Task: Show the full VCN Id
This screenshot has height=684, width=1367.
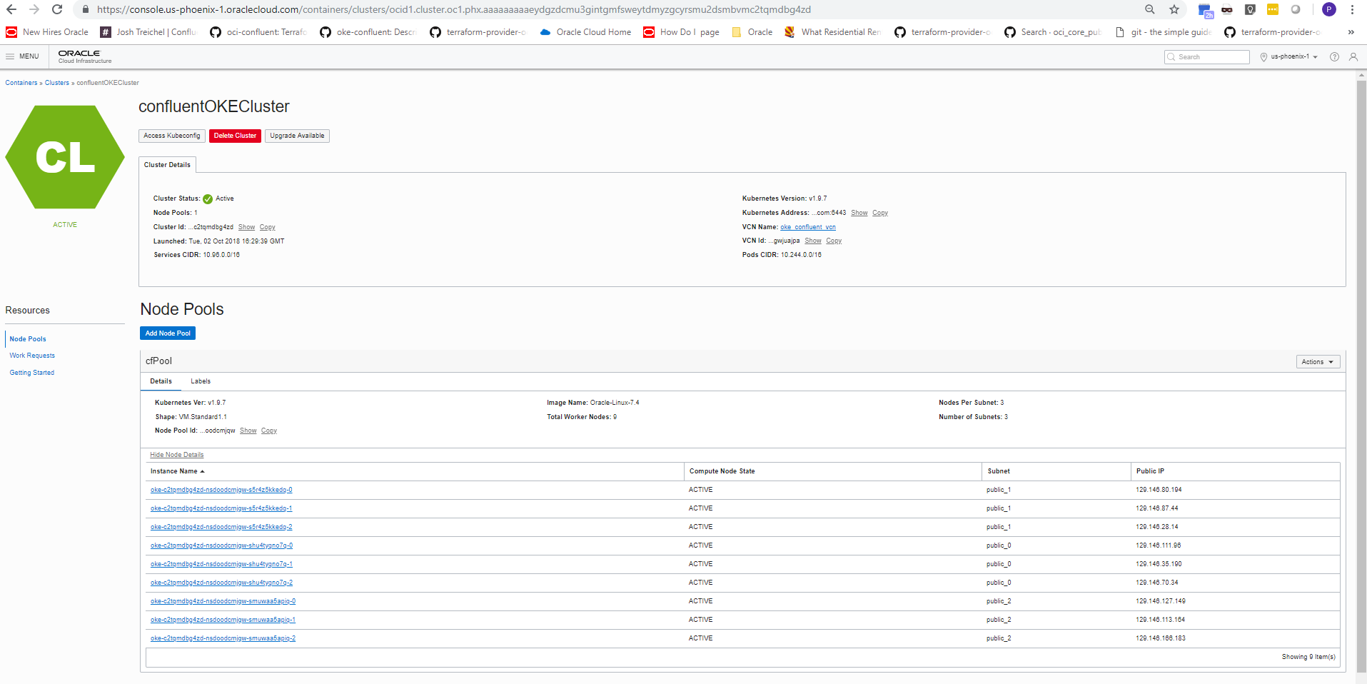Action: coord(813,241)
